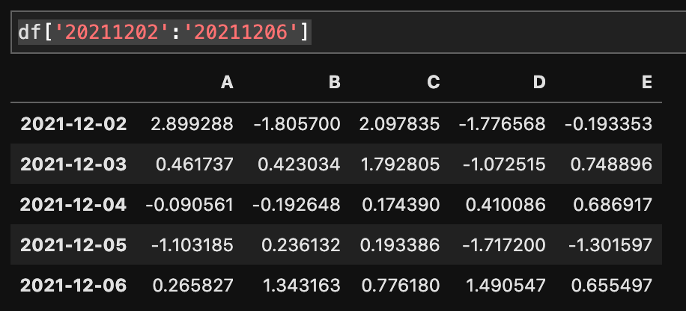Click column header A
686x311 pixels.
pyautogui.click(x=227, y=81)
